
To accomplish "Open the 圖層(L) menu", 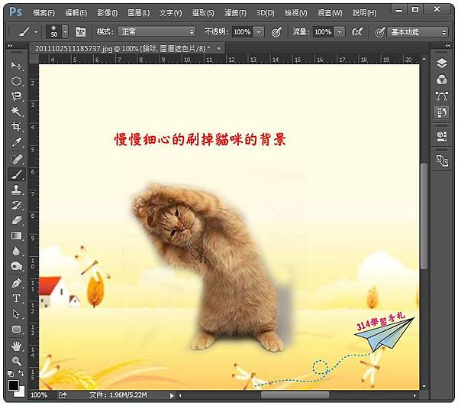I will (139, 12).
